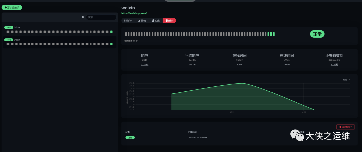Image resolution: width=362 pixels, height=152 pixels.
Task: Click the 状态 column header
Action: [127, 132]
